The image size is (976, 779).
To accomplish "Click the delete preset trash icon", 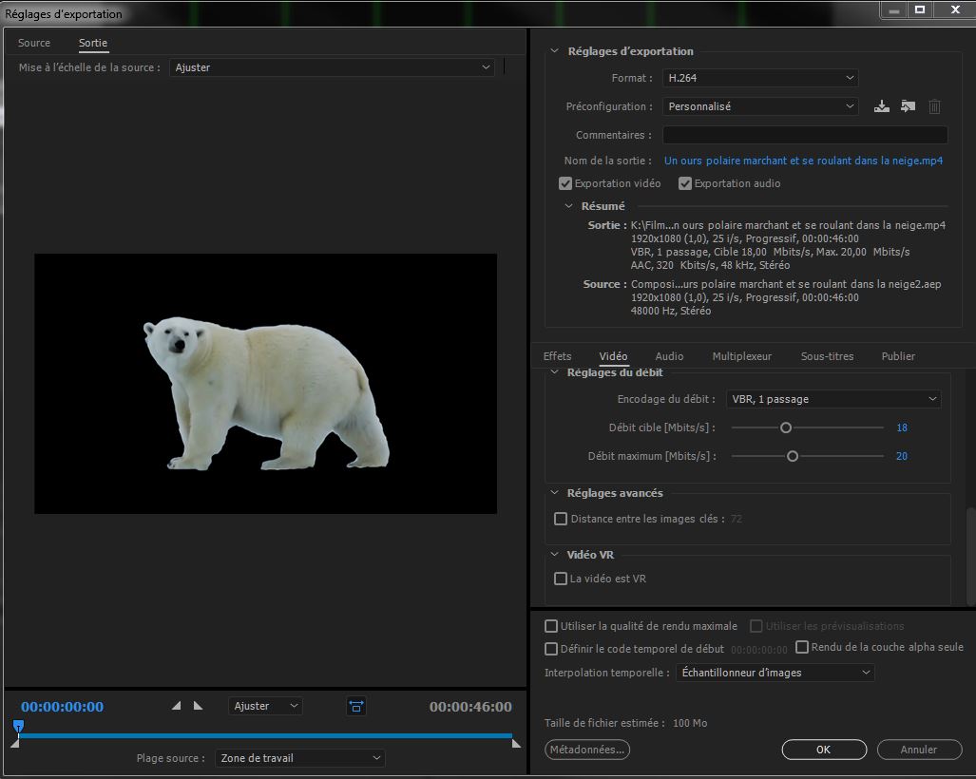I will pos(934,106).
